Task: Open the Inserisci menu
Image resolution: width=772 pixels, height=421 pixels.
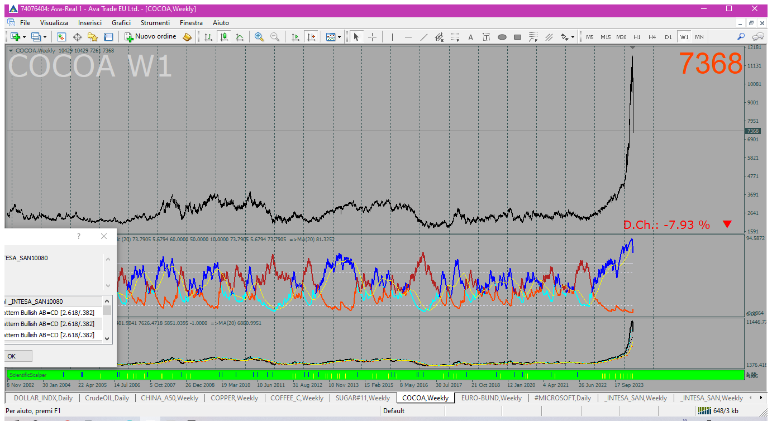Action: tap(90, 23)
